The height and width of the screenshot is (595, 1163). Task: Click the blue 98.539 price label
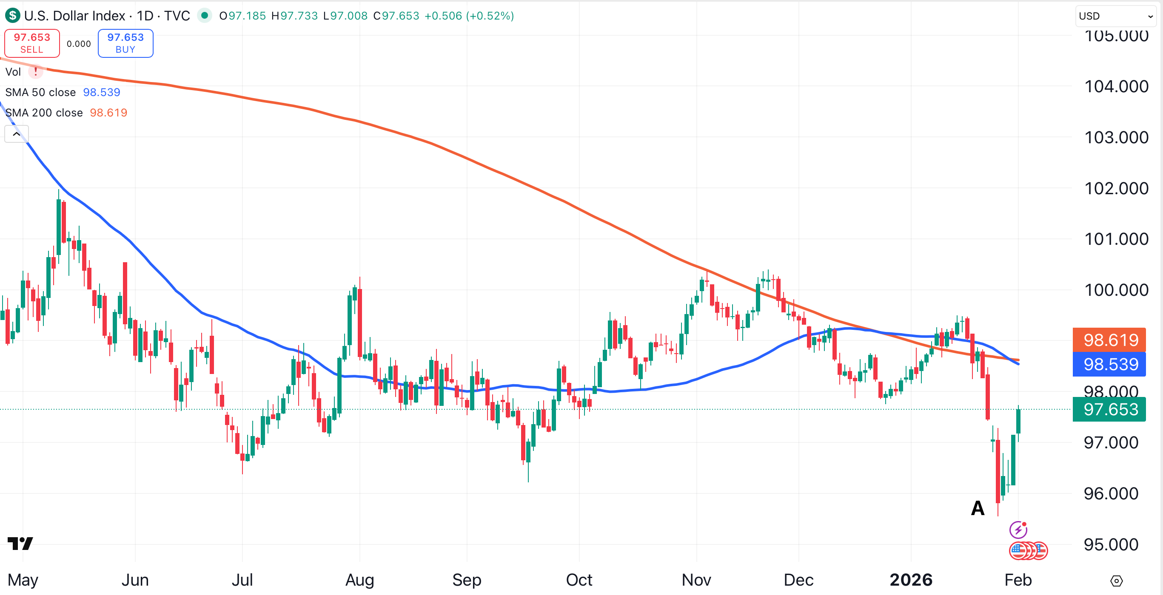pyautogui.click(x=1109, y=364)
